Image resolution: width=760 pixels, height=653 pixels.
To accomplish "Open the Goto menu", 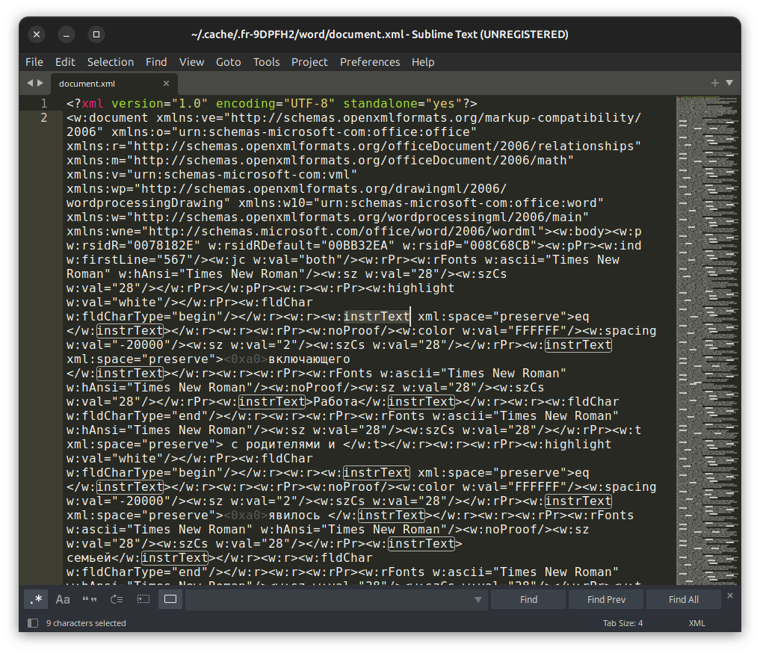I will 228,62.
